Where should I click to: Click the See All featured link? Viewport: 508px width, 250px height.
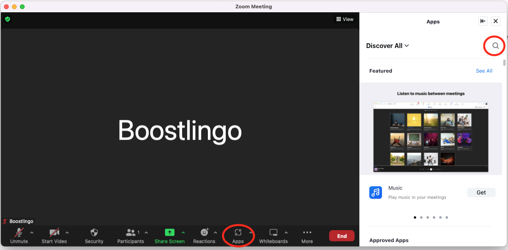pyautogui.click(x=484, y=71)
